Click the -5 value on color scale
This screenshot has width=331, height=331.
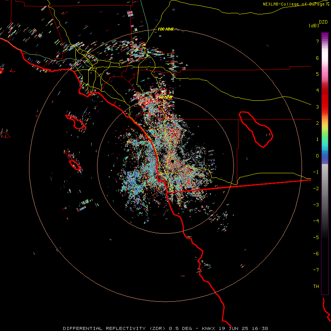click(x=316, y=238)
